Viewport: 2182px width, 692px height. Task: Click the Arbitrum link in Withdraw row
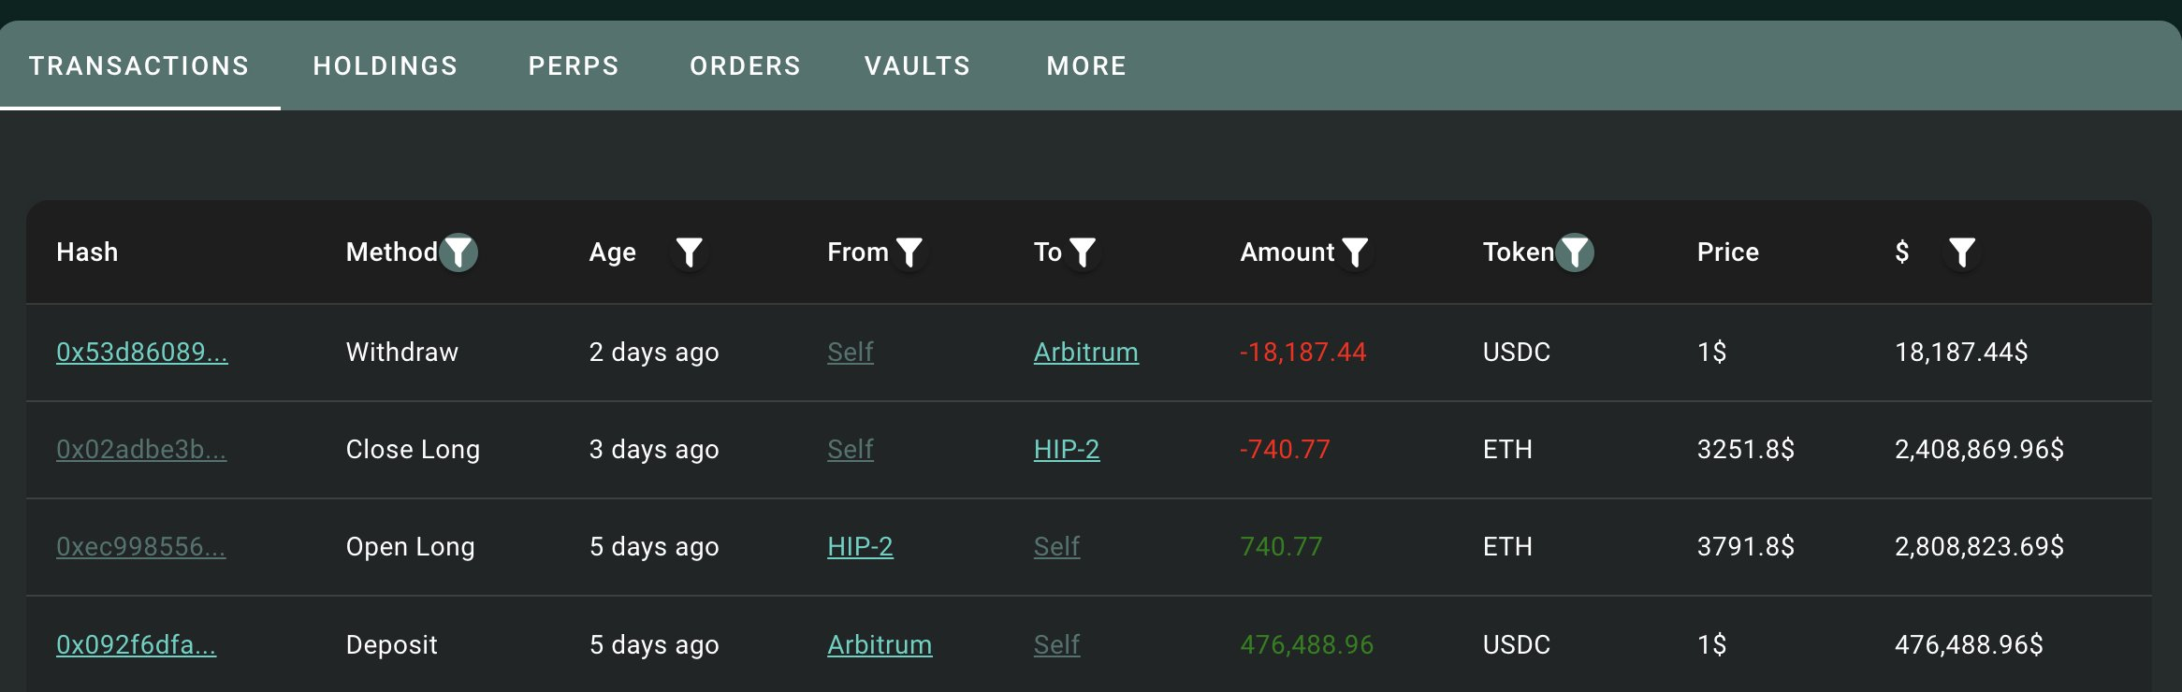(1086, 353)
